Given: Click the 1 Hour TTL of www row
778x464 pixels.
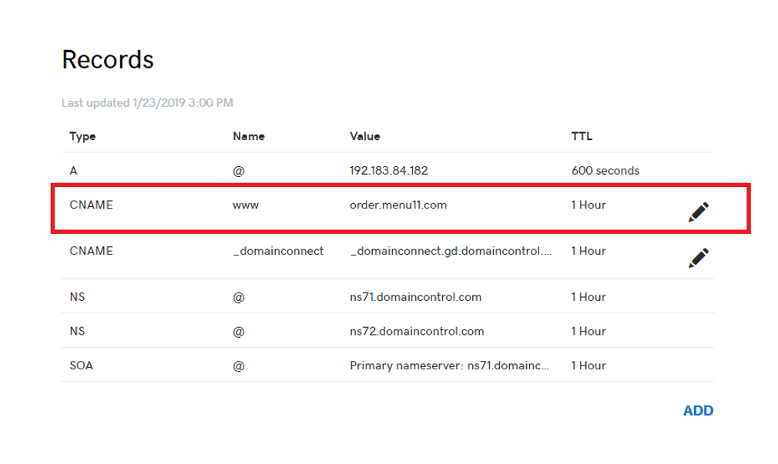Looking at the screenshot, I should click(589, 205).
